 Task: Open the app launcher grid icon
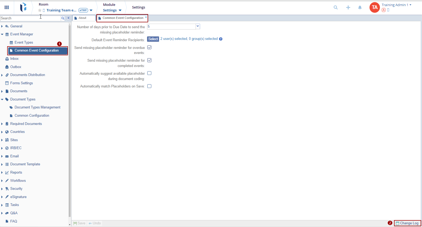click(7, 7)
